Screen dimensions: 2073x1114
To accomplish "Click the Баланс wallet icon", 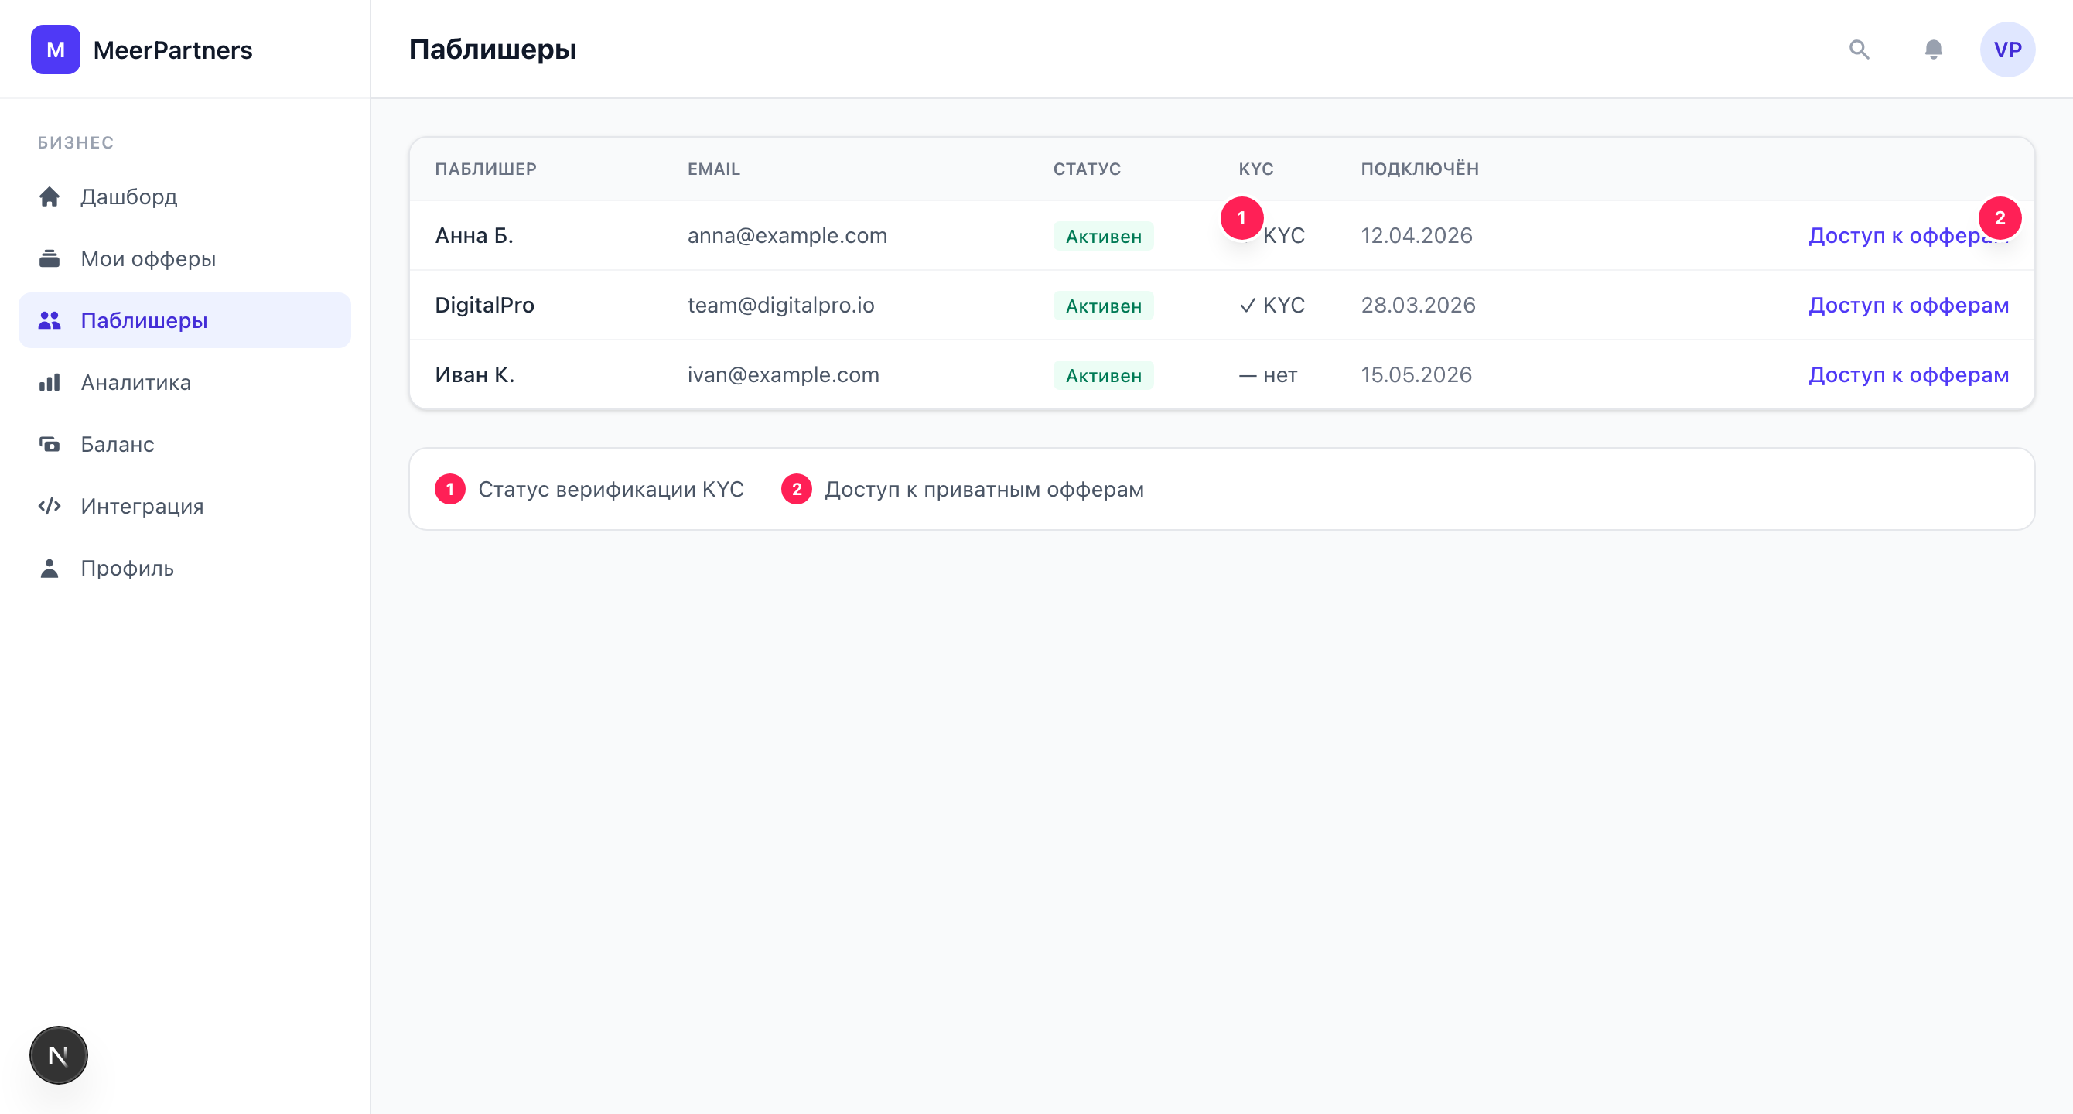I will pos(50,444).
